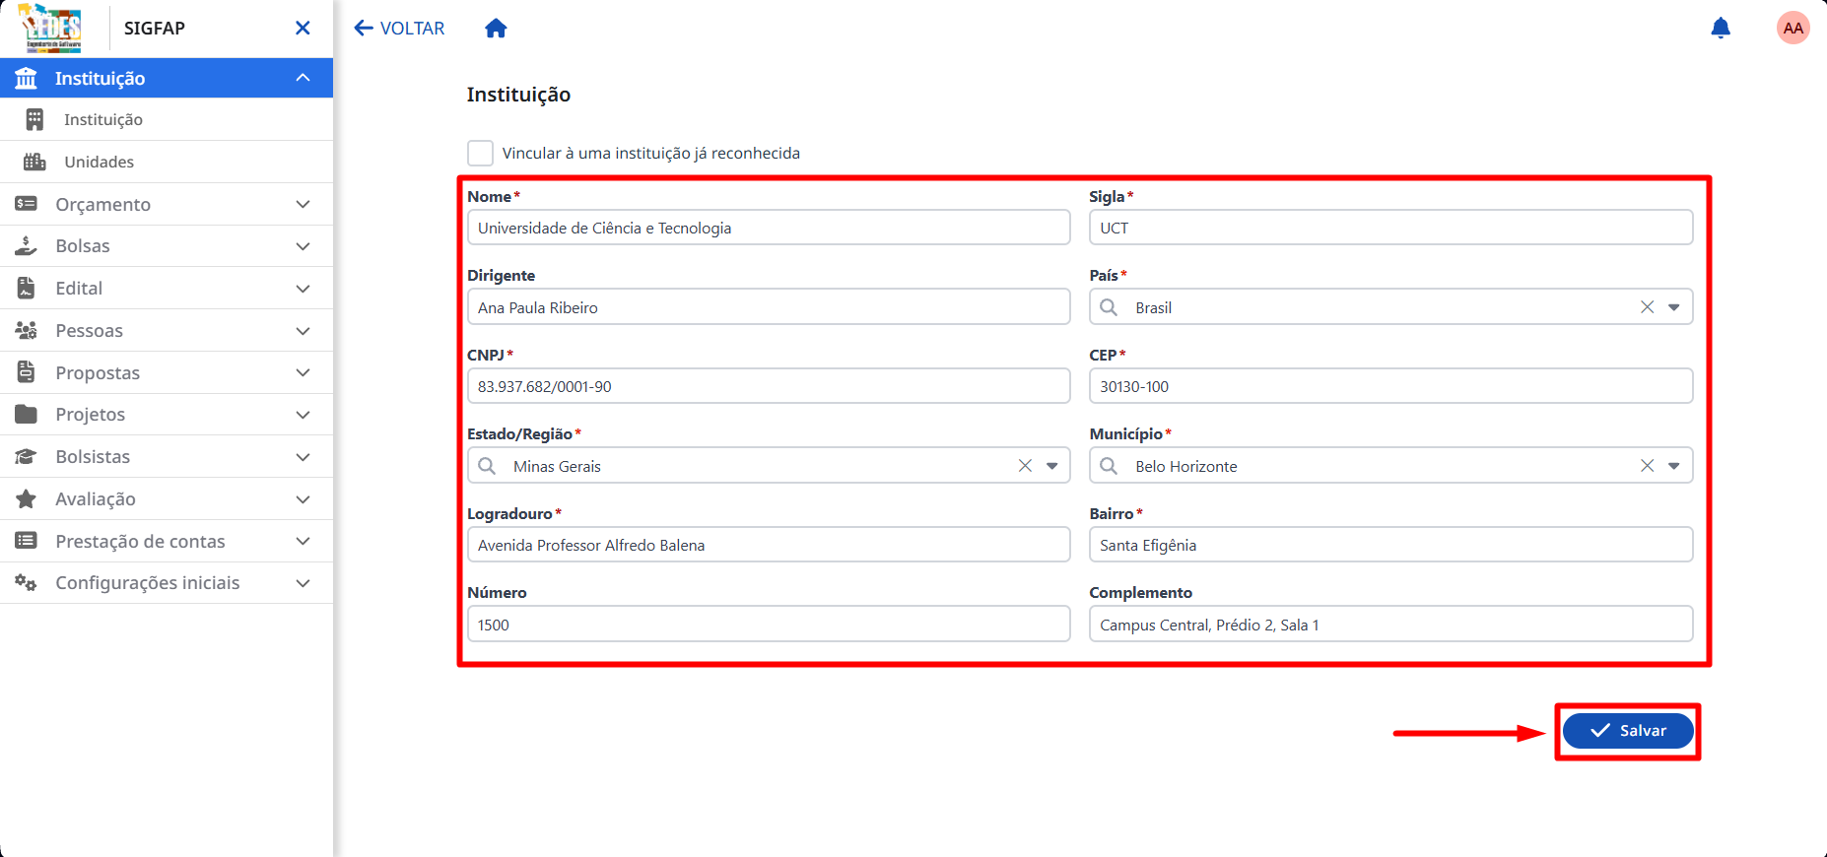Clear the País Brasil selection

(1647, 307)
